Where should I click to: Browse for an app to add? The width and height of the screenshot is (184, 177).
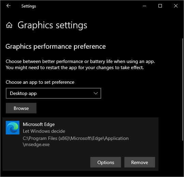[x=21, y=108]
